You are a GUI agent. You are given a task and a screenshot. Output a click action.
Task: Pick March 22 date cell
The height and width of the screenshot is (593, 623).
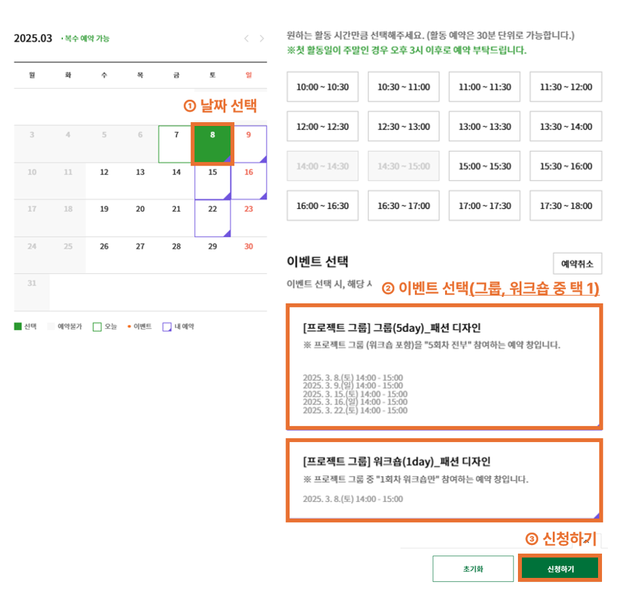coord(213,218)
